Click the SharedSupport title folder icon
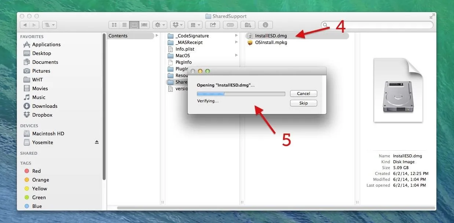The image size is (454, 223). point(208,16)
